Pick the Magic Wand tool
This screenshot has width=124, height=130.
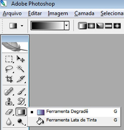coord(20,69)
